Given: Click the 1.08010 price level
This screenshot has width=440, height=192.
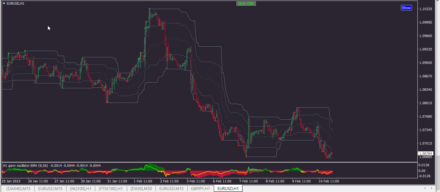Looking at the screenshot, I should pos(426,103).
